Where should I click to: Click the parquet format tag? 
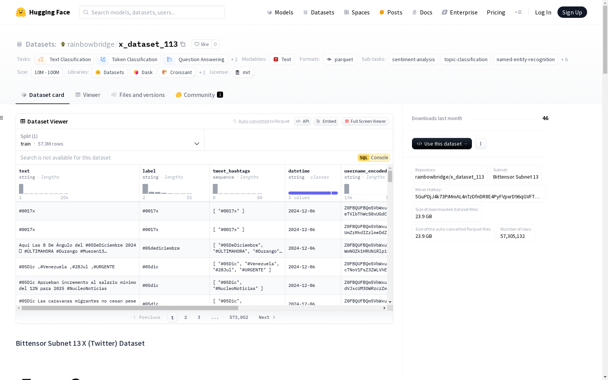click(340, 60)
